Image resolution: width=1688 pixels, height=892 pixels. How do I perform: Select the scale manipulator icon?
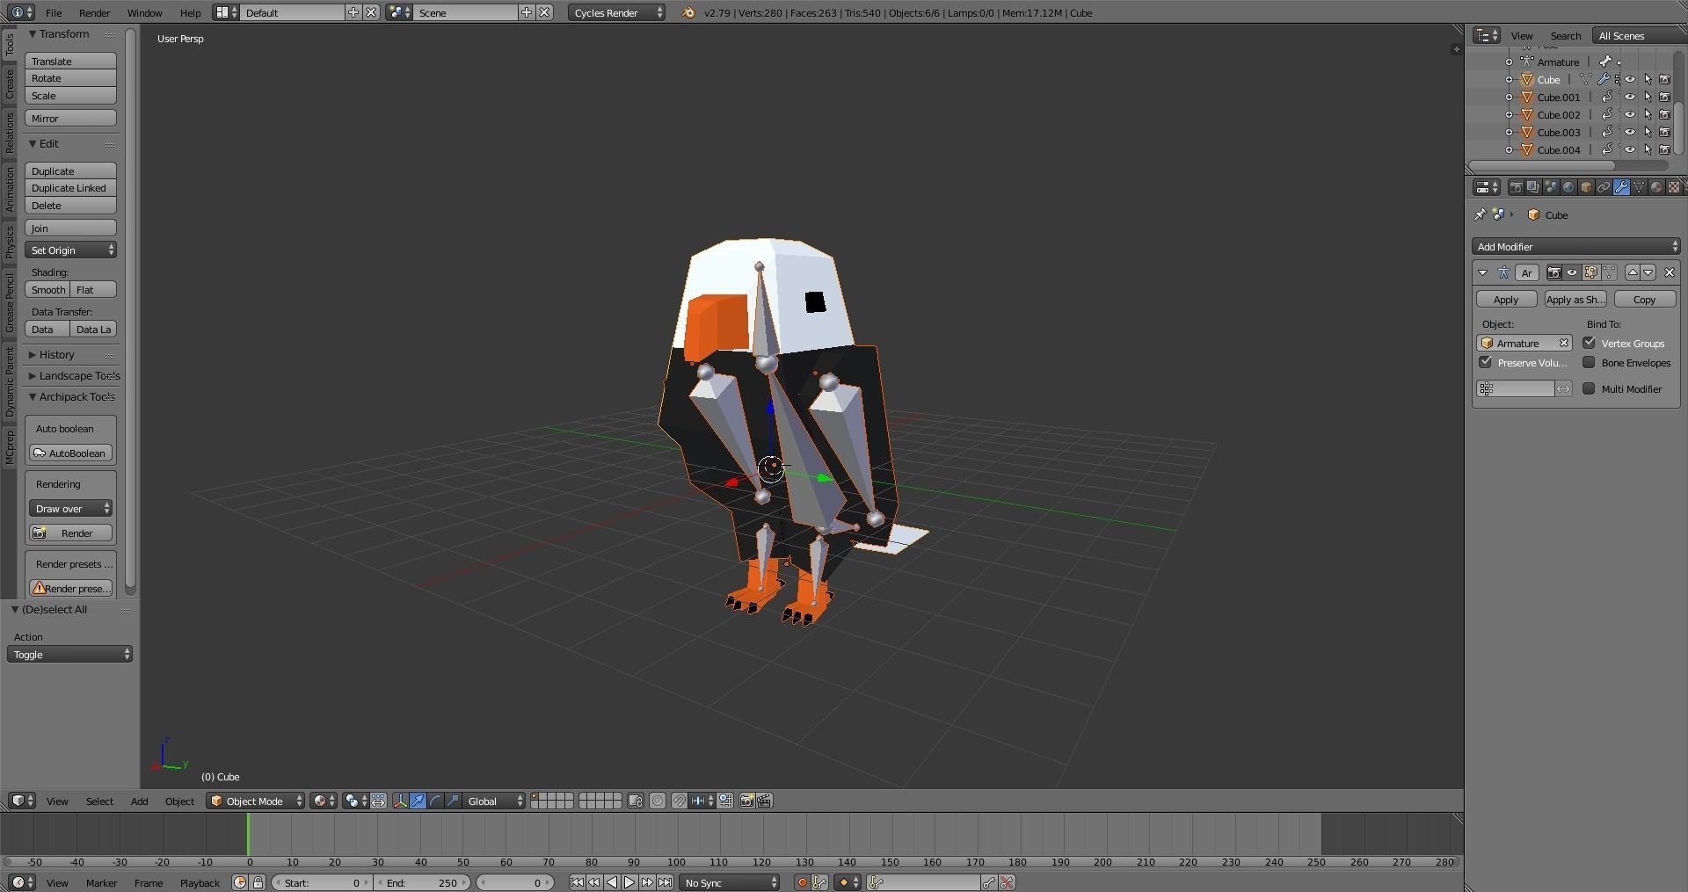[x=453, y=801]
